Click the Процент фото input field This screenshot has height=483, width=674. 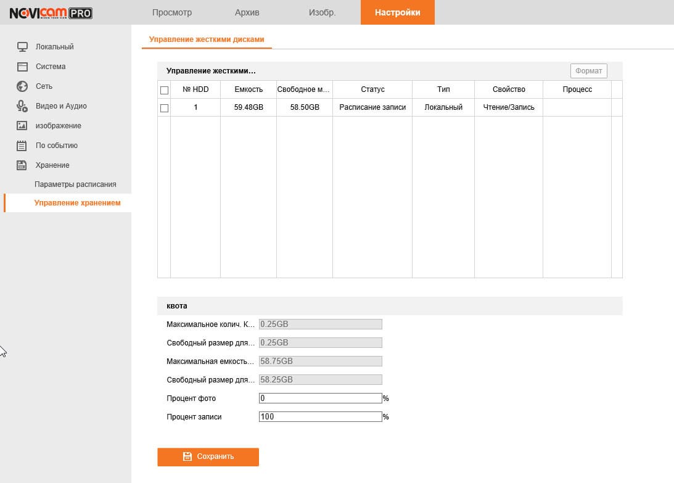(320, 398)
